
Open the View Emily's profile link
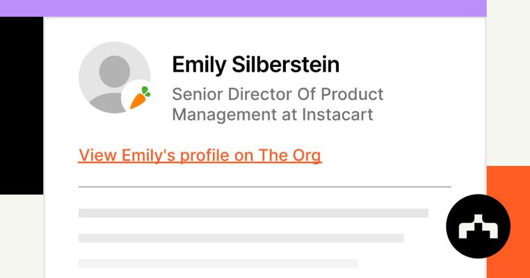tap(200, 155)
